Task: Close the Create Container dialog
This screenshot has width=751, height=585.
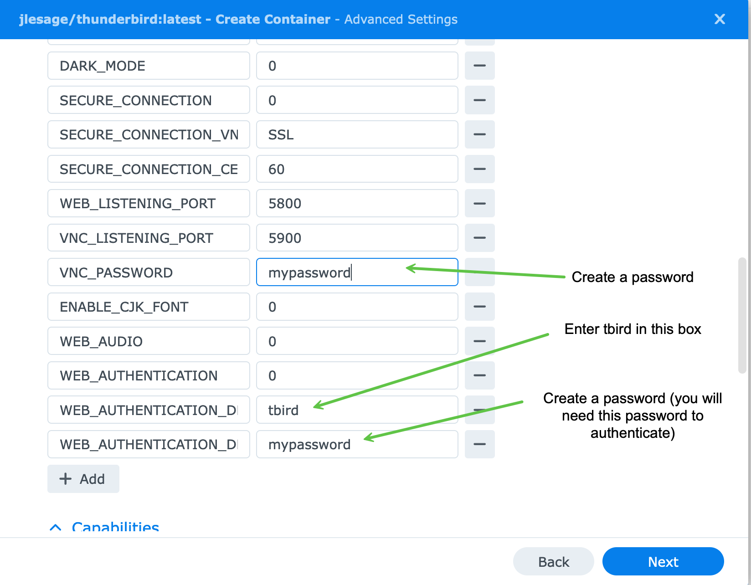Action: pyautogui.click(x=720, y=19)
